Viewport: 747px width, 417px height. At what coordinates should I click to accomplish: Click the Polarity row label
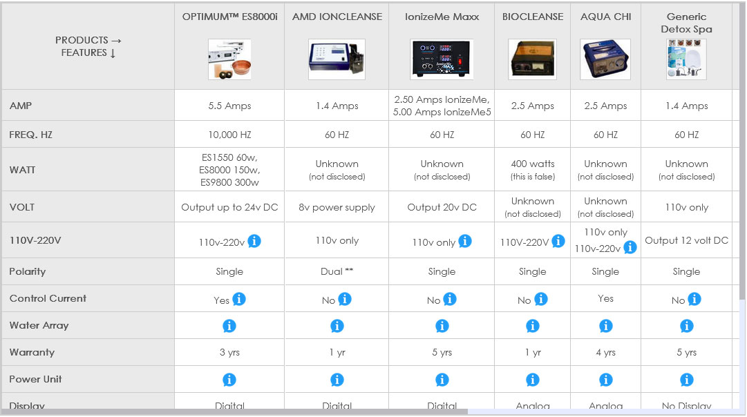pos(27,272)
